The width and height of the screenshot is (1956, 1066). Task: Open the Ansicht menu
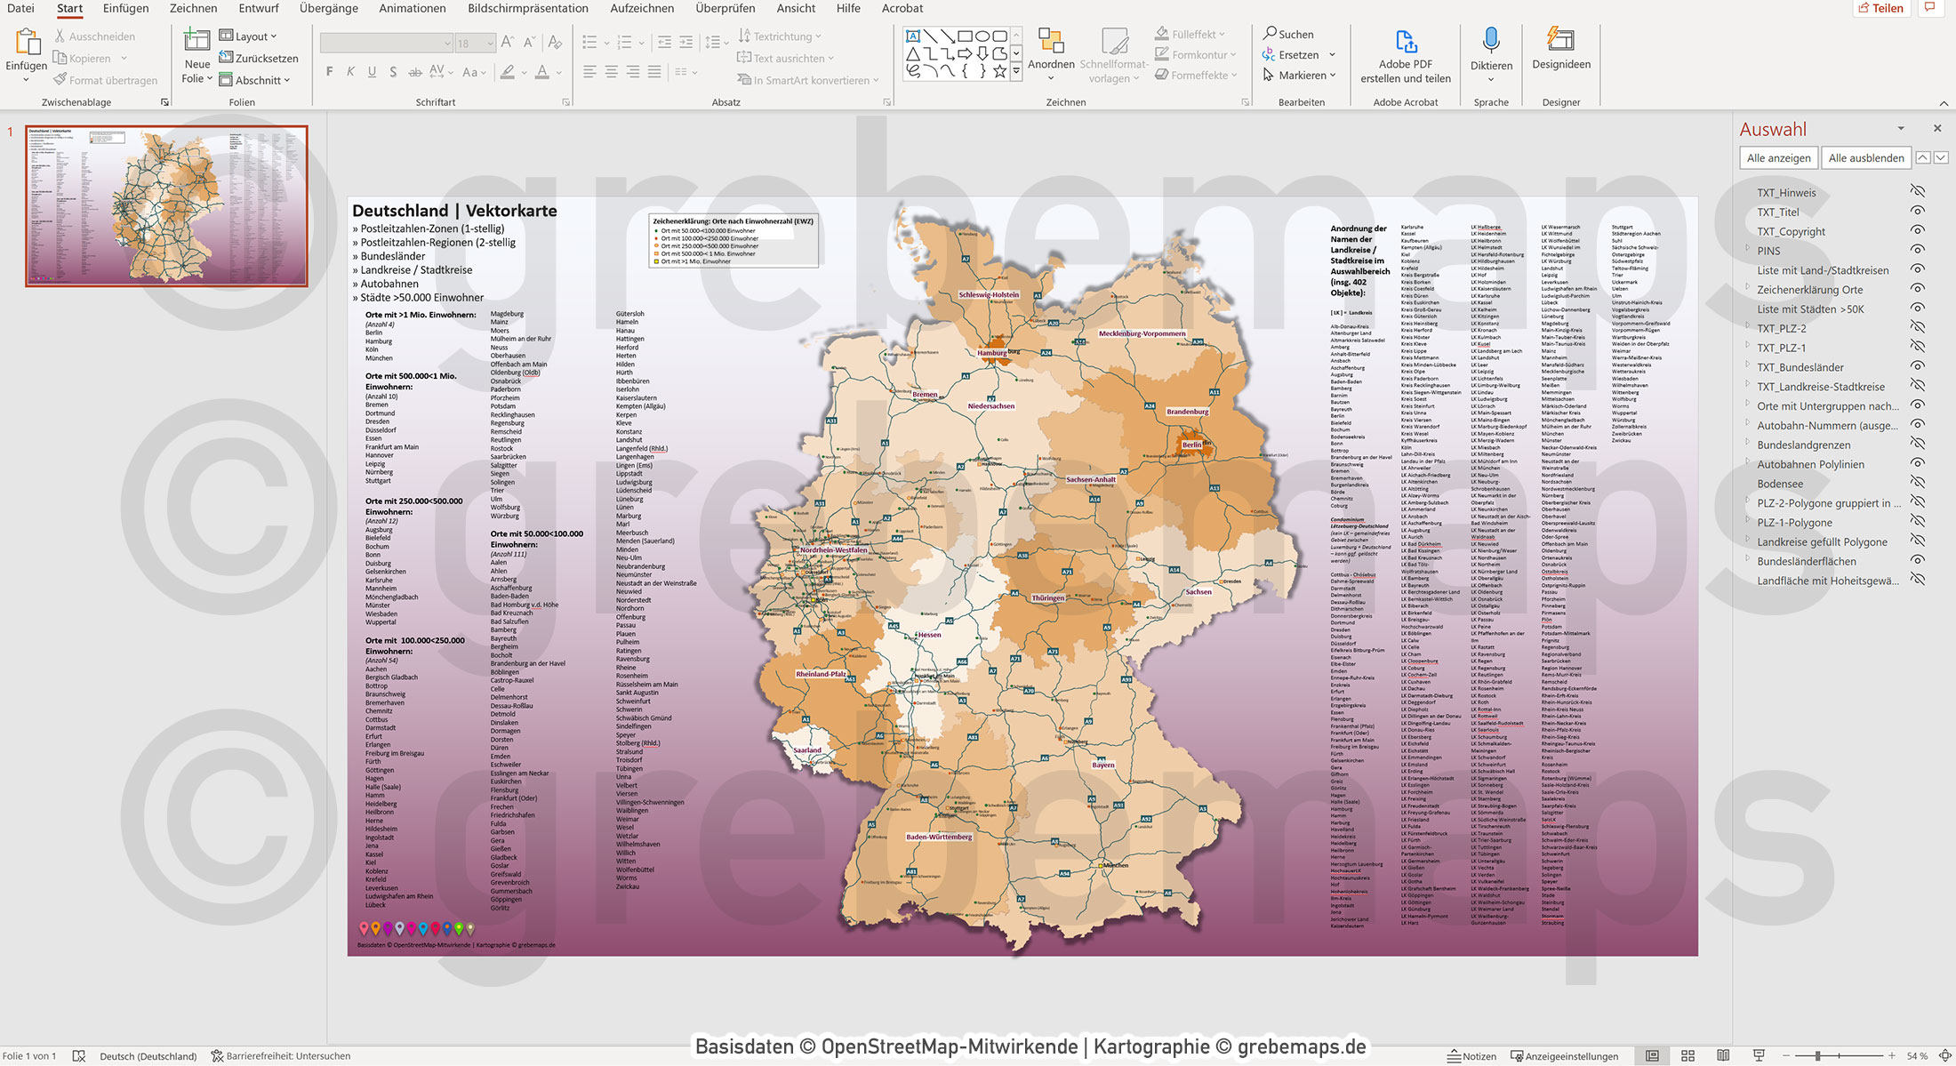coord(795,8)
